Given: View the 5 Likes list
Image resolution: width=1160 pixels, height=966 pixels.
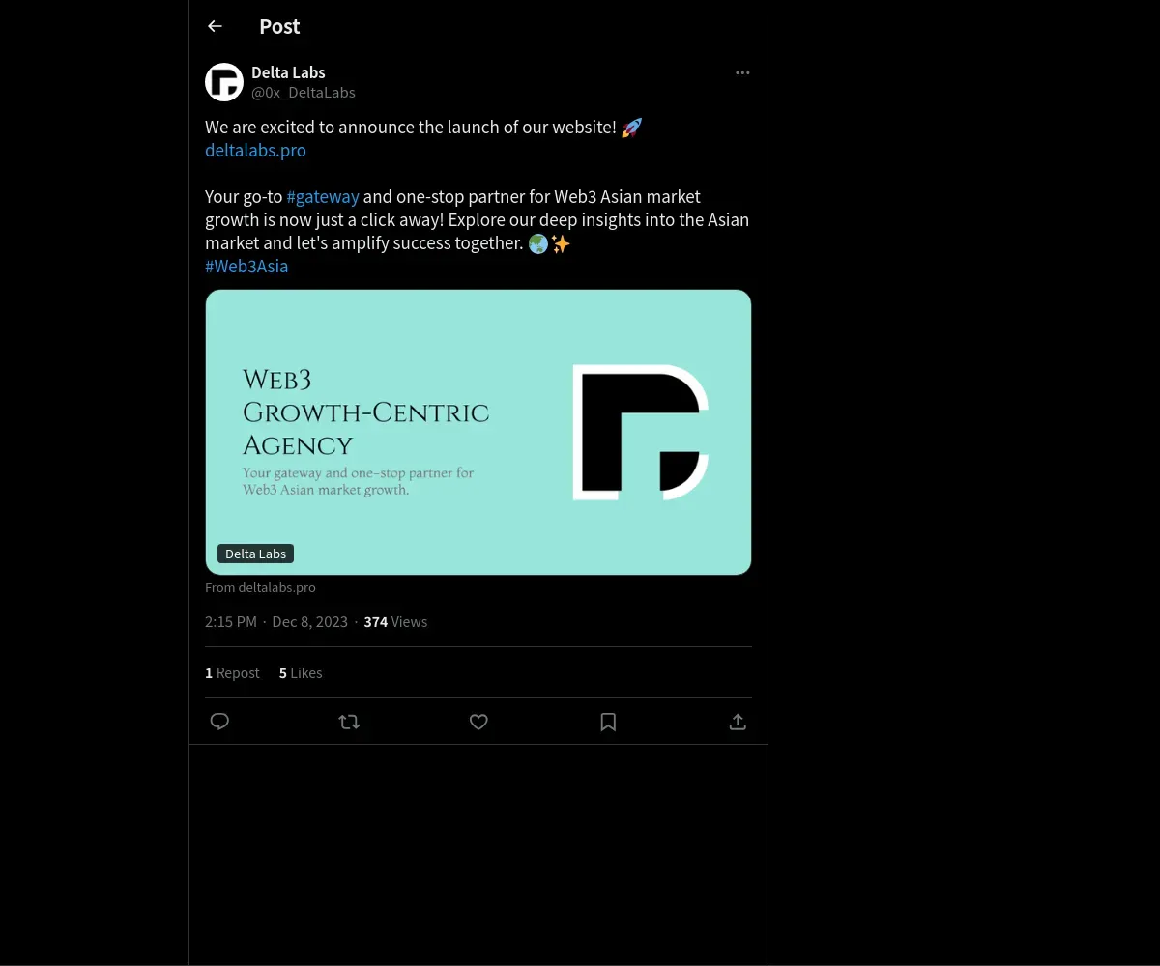Looking at the screenshot, I should tap(301, 672).
